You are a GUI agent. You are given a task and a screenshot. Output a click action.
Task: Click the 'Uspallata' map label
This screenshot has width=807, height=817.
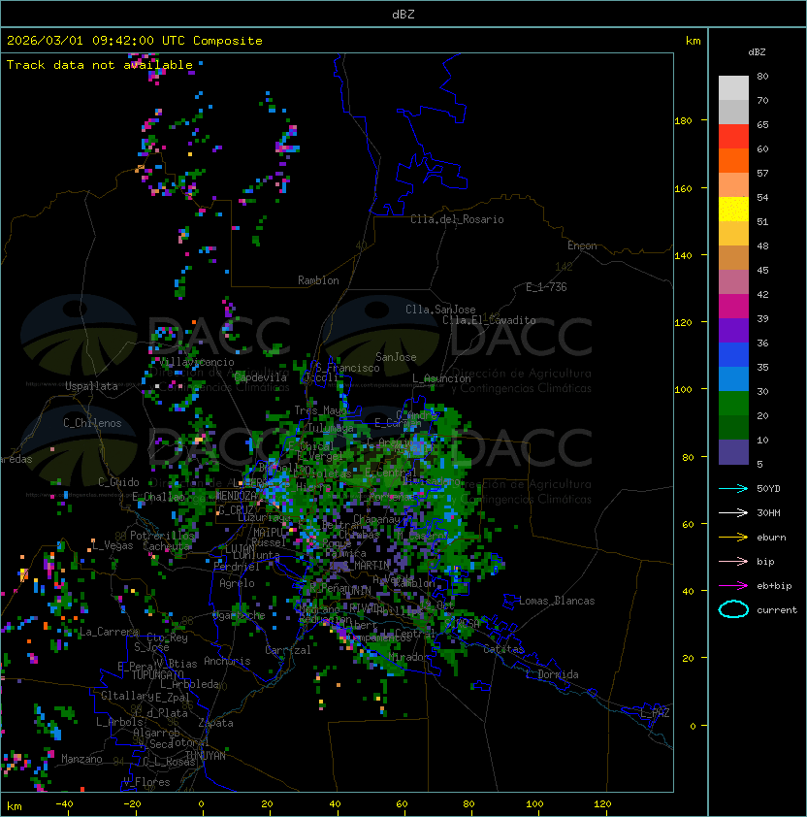pyautogui.click(x=91, y=386)
